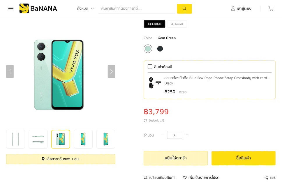Open the shopping cart
282x185 pixels.
pyautogui.click(x=271, y=8)
